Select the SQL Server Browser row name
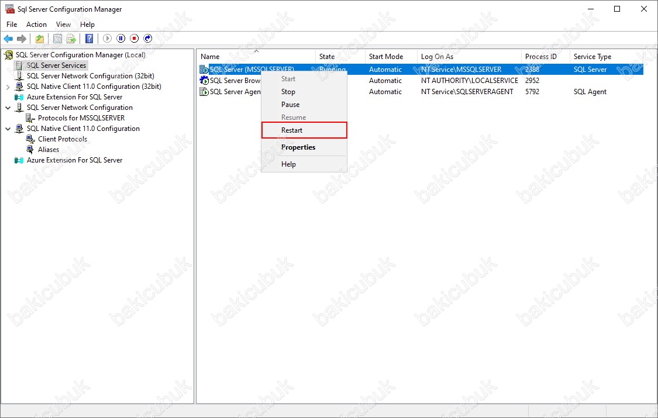The image size is (658, 418). pos(235,81)
